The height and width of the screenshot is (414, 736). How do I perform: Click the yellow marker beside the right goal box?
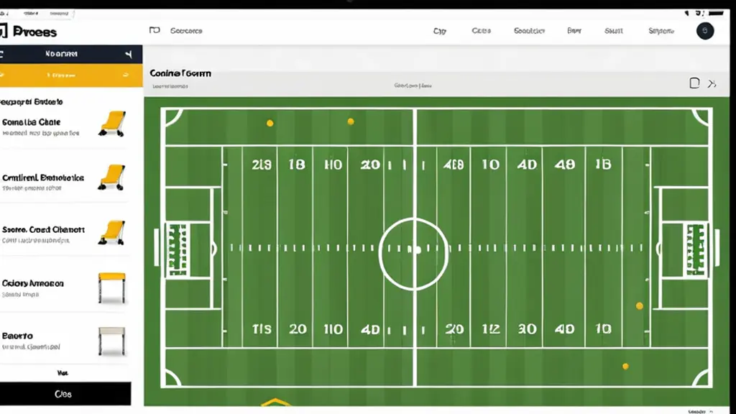(x=639, y=306)
